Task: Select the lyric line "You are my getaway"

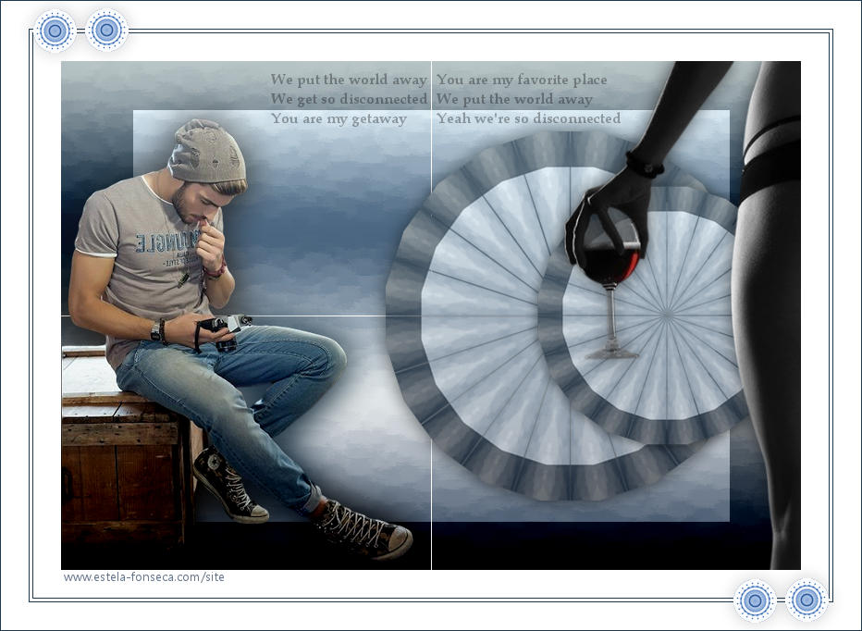Action: (x=339, y=118)
